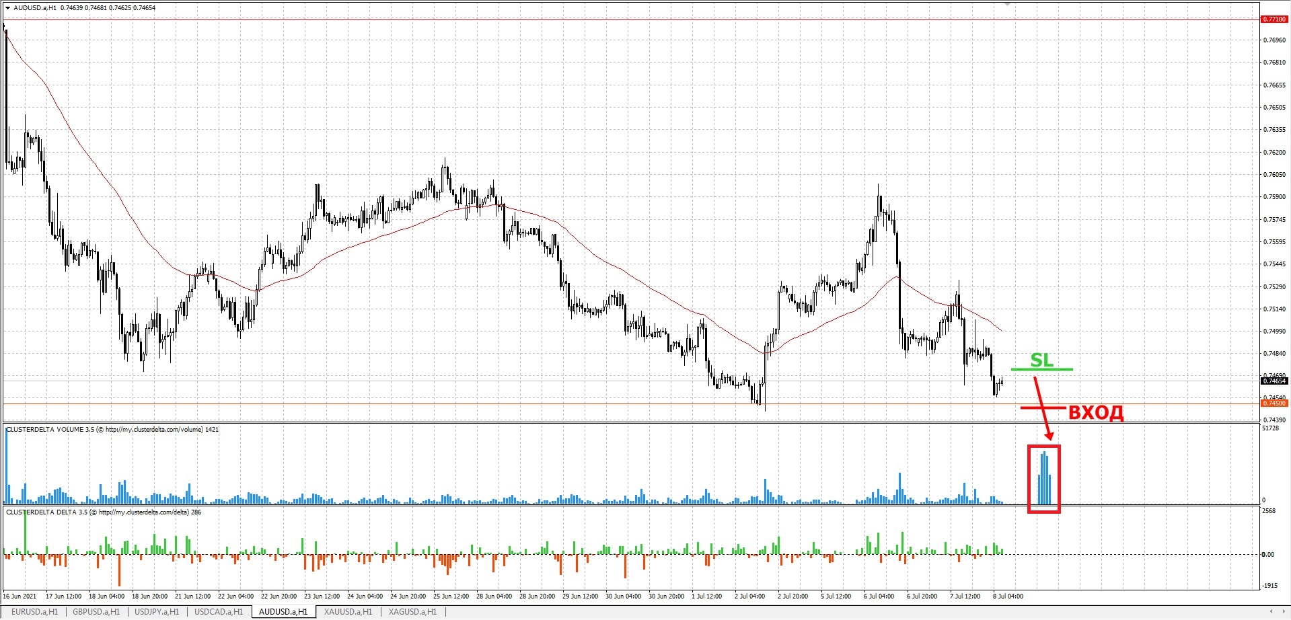Click the '21 Jun 12:00' time label
The width and height of the screenshot is (1291, 620).
pos(192,596)
